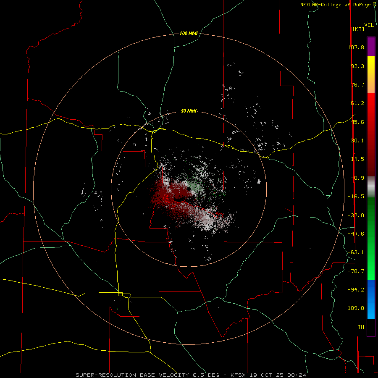Click the purple segment of the color bar
Screen dimensions: 378x378
(371, 47)
